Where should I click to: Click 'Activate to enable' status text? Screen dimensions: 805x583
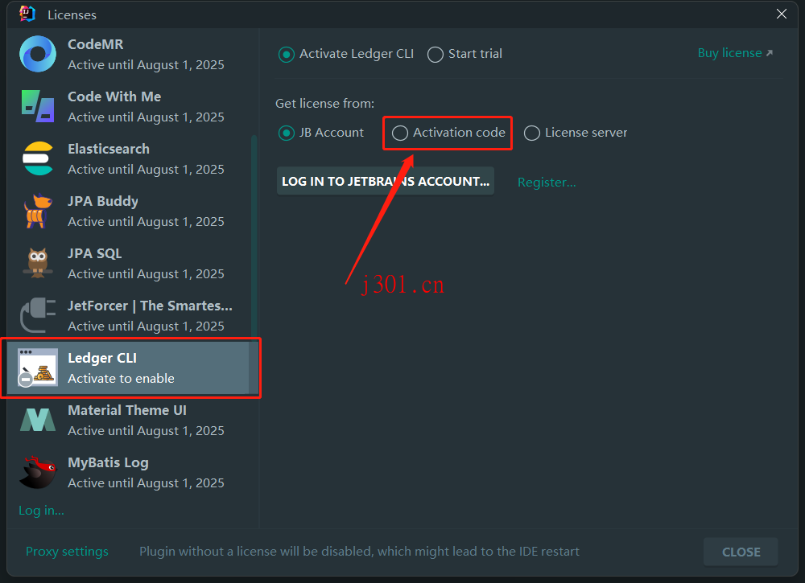[122, 379]
